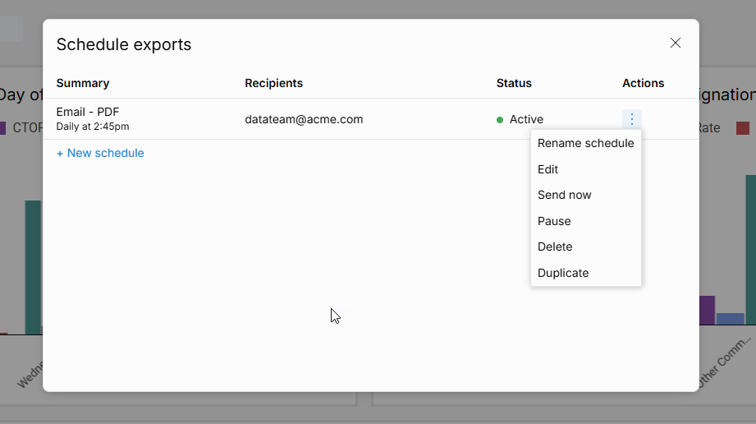Close the Schedule exports dialog

pos(675,43)
